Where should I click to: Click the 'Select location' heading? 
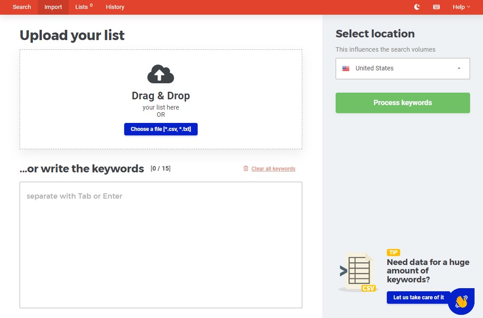pyautogui.click(x=375, y=33)
